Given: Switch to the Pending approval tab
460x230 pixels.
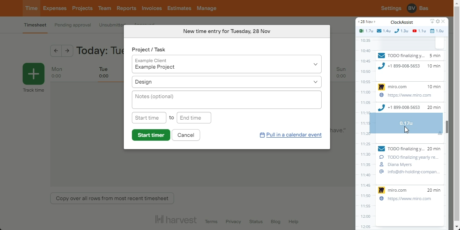Looking at the screenshot, I should (x=72, y=25).
